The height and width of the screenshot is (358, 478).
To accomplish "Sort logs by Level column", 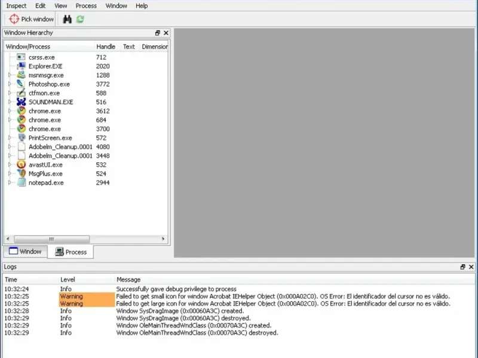I will coord(87,279).
